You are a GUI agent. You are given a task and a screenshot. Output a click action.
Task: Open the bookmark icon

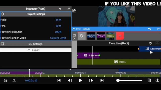tap(149, 80)
